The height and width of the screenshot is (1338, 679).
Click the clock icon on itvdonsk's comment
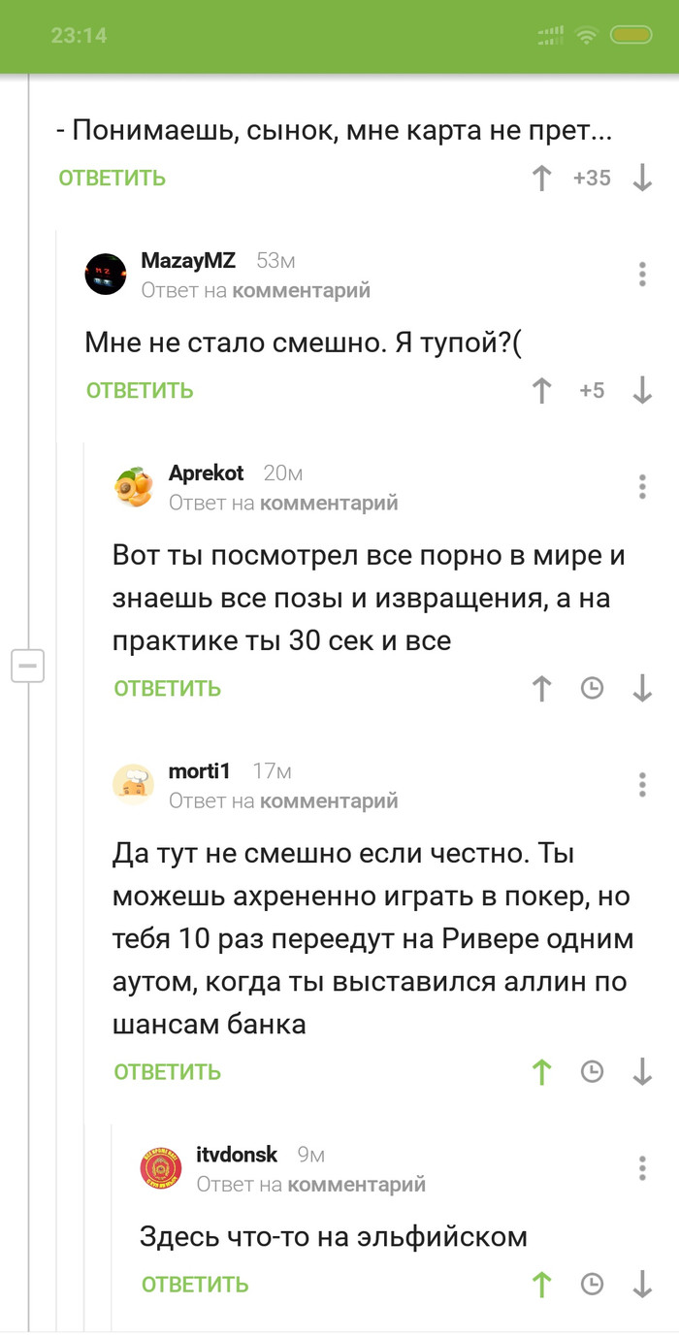tap(592, 1285)
